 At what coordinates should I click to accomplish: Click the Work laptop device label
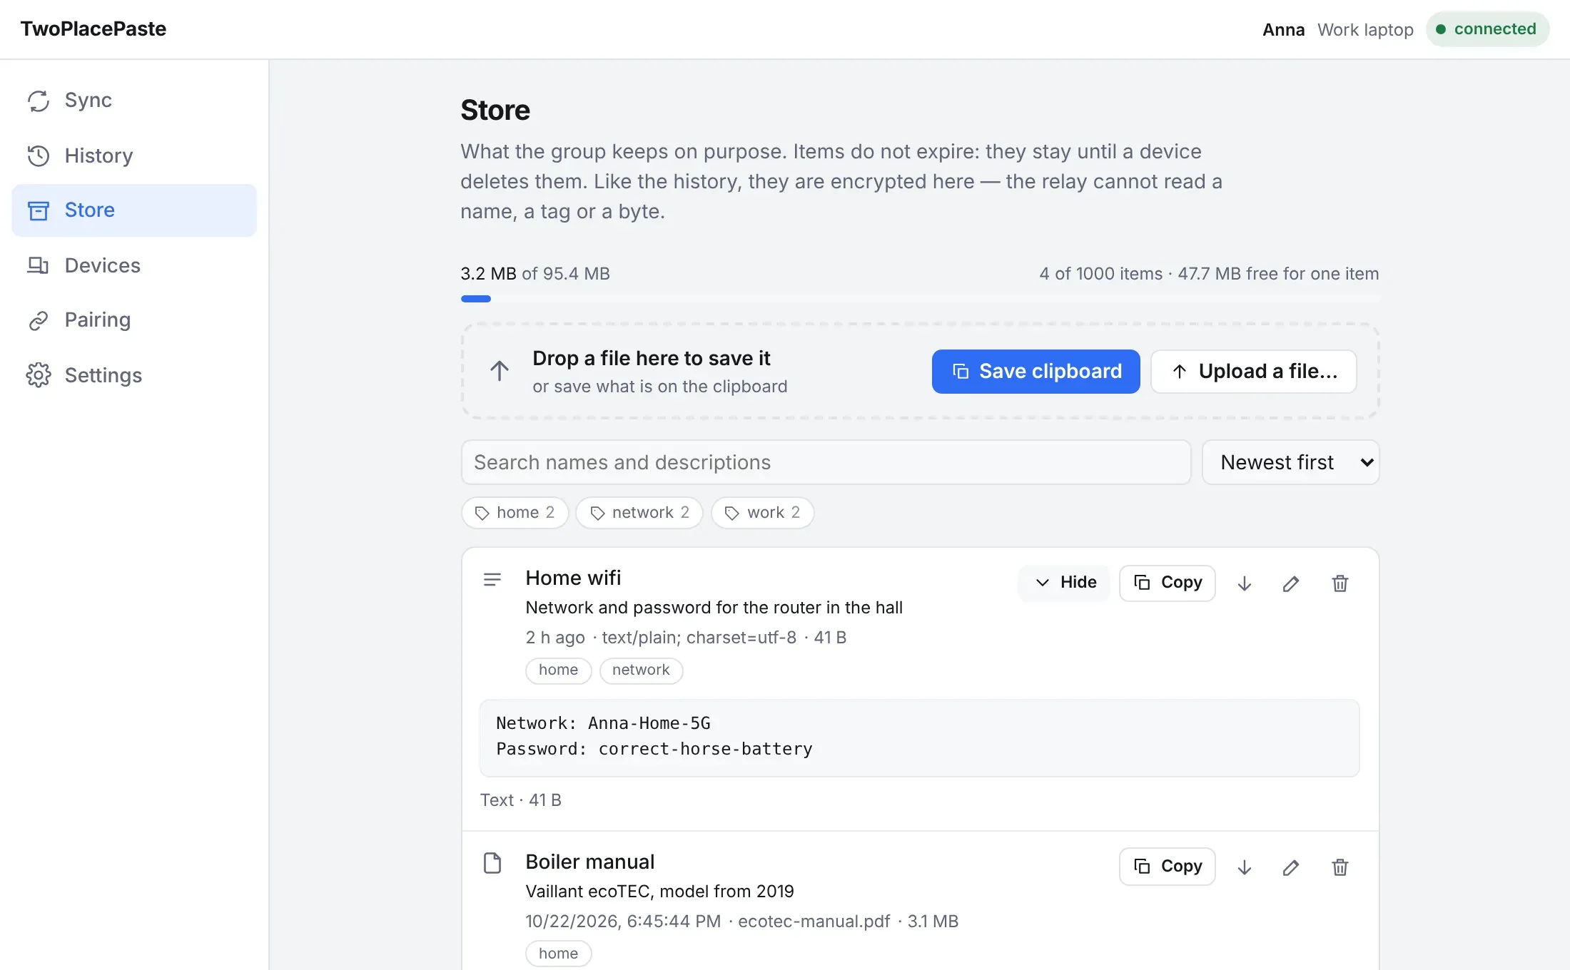(1365, 29)
